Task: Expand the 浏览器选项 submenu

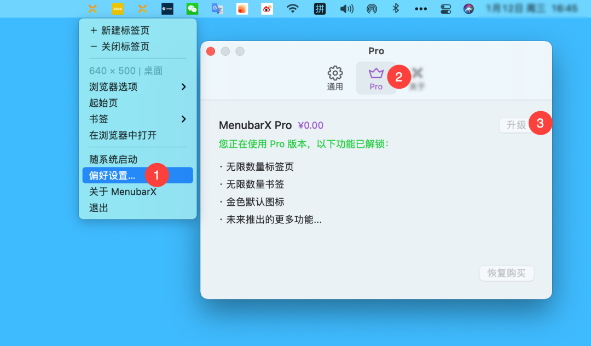Action: [x=137, y=86]
